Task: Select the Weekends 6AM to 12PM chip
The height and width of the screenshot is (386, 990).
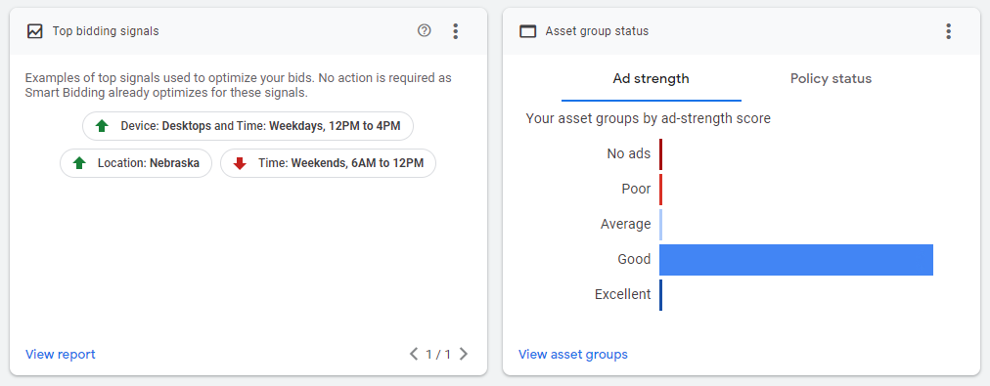Action: (x=328, y=163)
